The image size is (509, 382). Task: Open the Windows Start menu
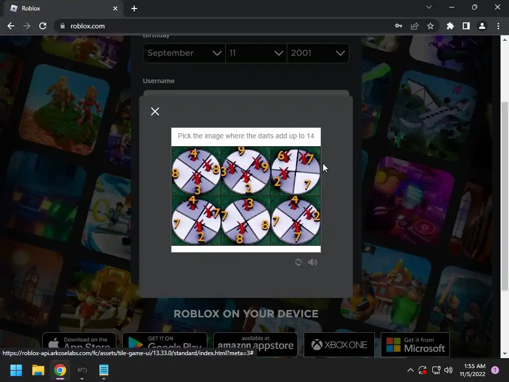click(16, 370)
